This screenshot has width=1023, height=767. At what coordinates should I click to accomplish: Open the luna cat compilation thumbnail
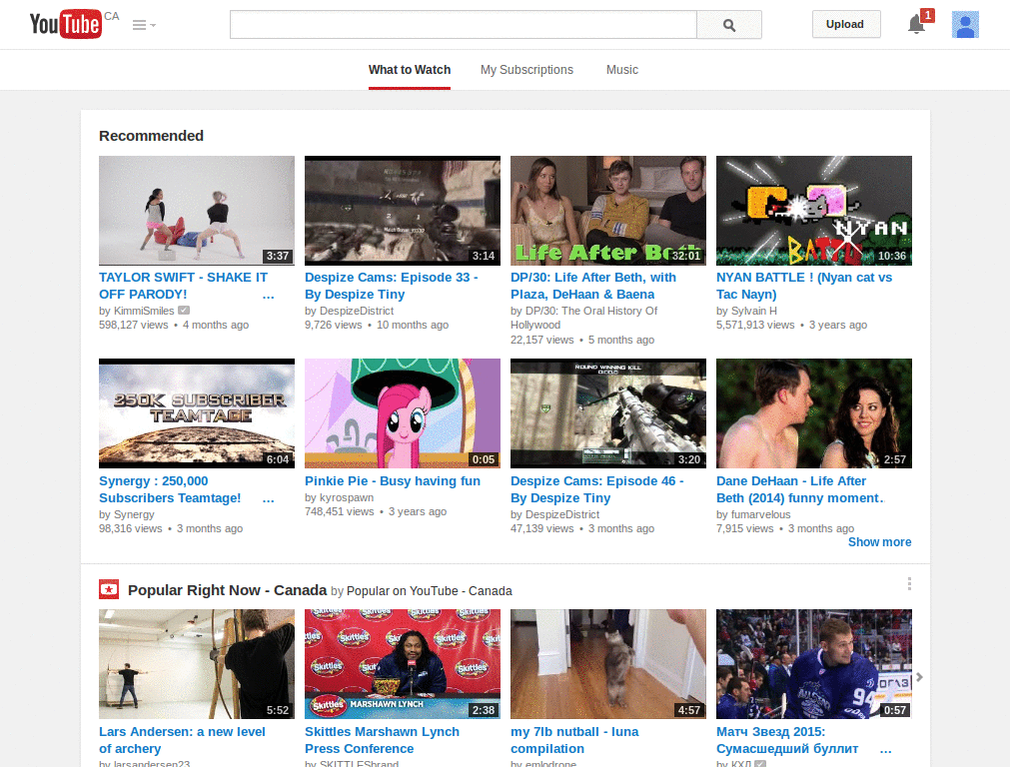pos(608,664)
